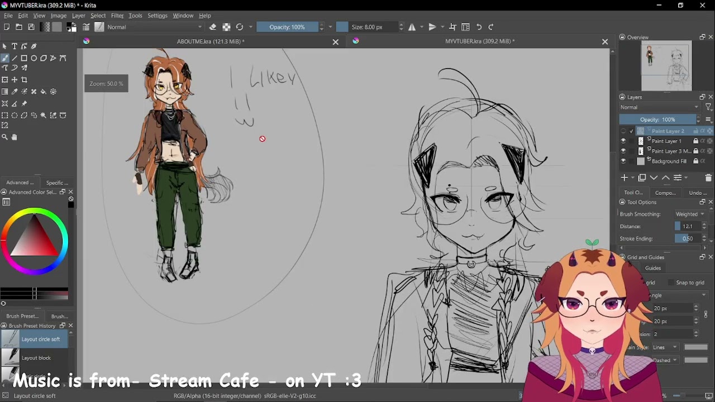Screen dimensions: 715x402
Task: Open the File menu
Action: pos(8,16)
